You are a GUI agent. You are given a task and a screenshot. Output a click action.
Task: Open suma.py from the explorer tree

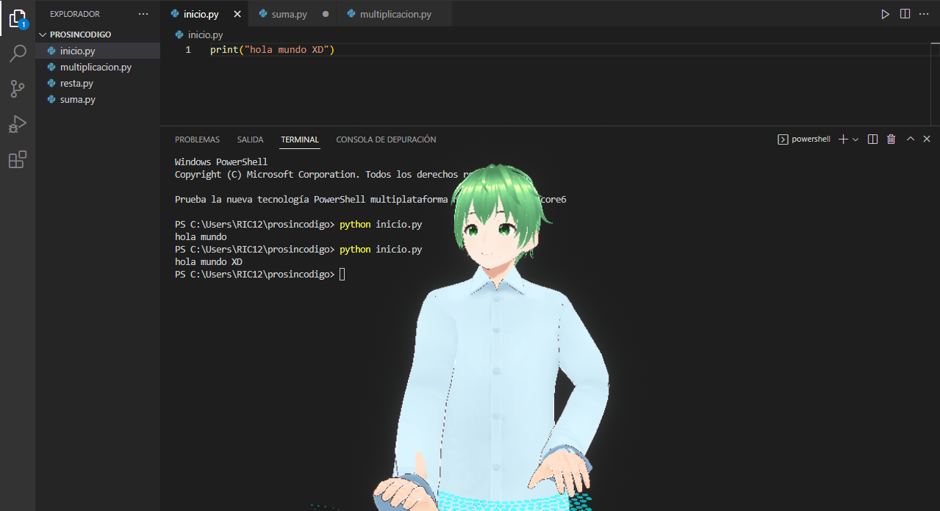pos(97,99)
